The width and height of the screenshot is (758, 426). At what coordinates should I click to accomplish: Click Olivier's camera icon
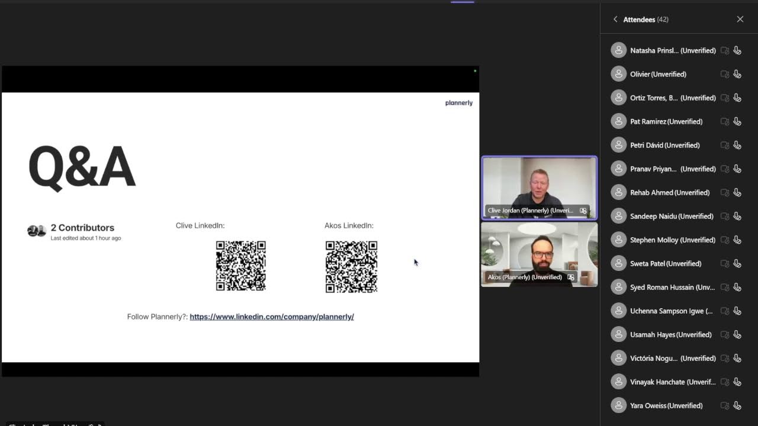(x=724, y=74)
